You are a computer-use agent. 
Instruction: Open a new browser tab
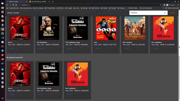pyautogui.click(x=53, y=2)
